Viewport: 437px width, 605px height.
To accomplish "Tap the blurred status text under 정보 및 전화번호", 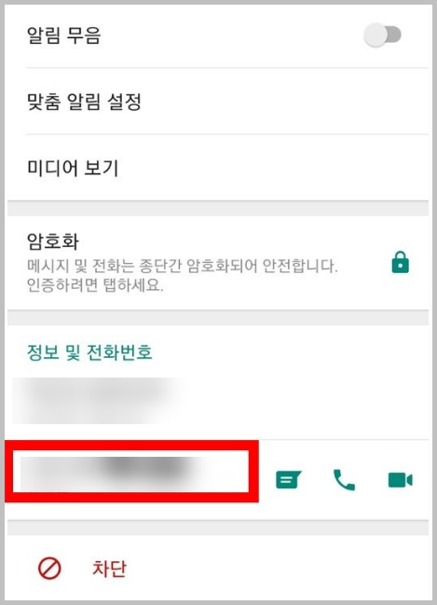I will (x=96, y=401).
